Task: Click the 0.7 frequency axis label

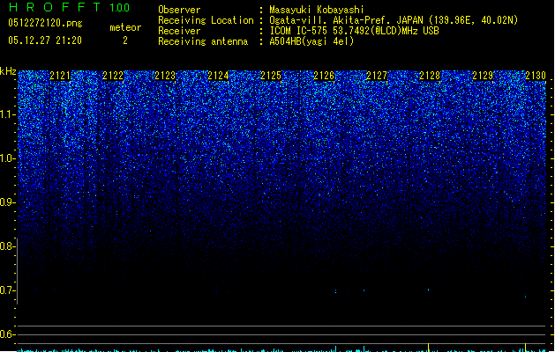Action: coord(7,290)
